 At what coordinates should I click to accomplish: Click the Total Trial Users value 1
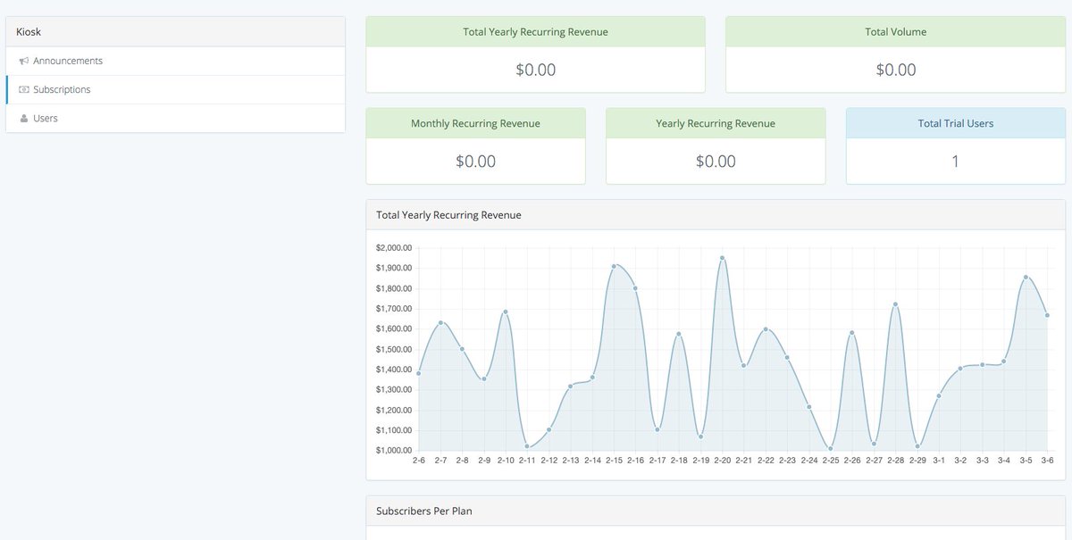[956, 162]
